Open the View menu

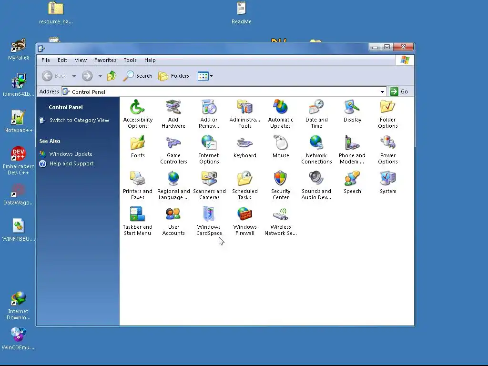pyautogui.click(x=81, y=60)
